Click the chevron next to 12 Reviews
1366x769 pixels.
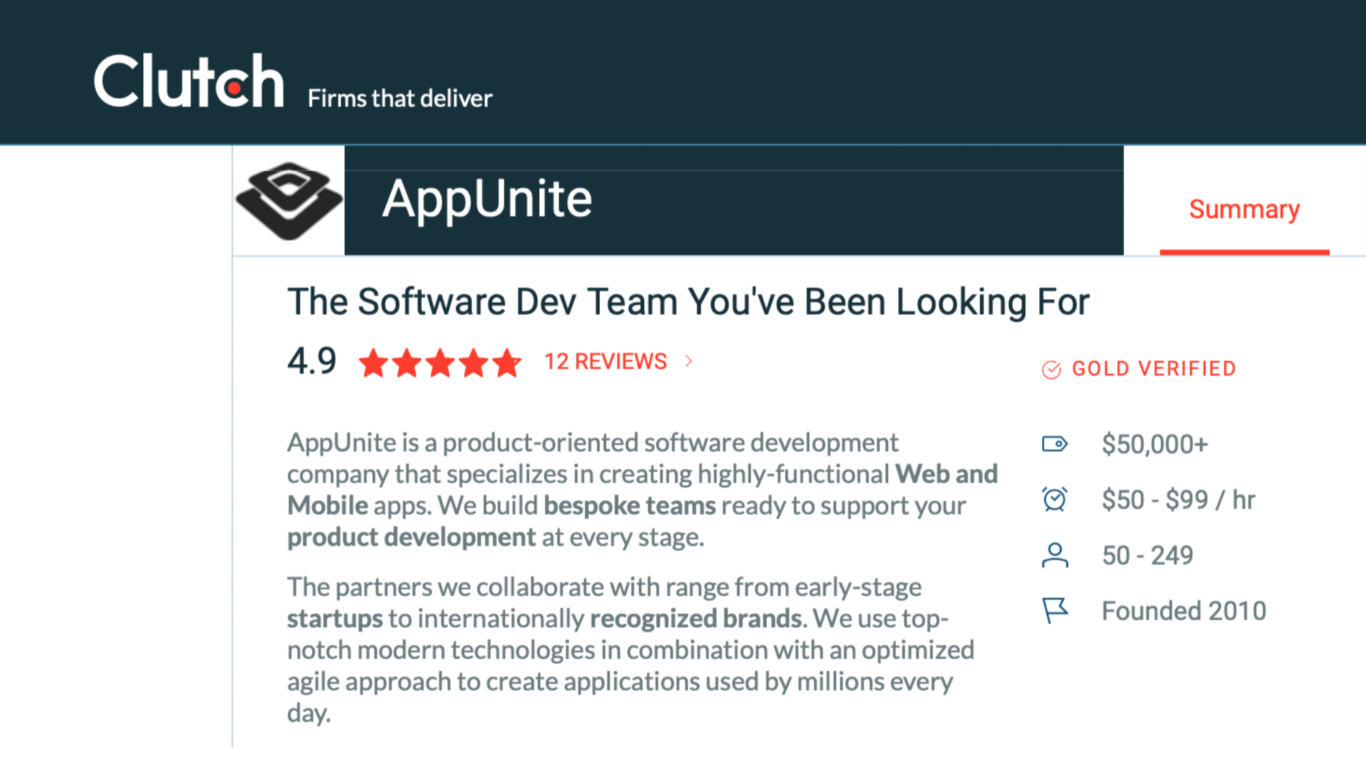688,361
